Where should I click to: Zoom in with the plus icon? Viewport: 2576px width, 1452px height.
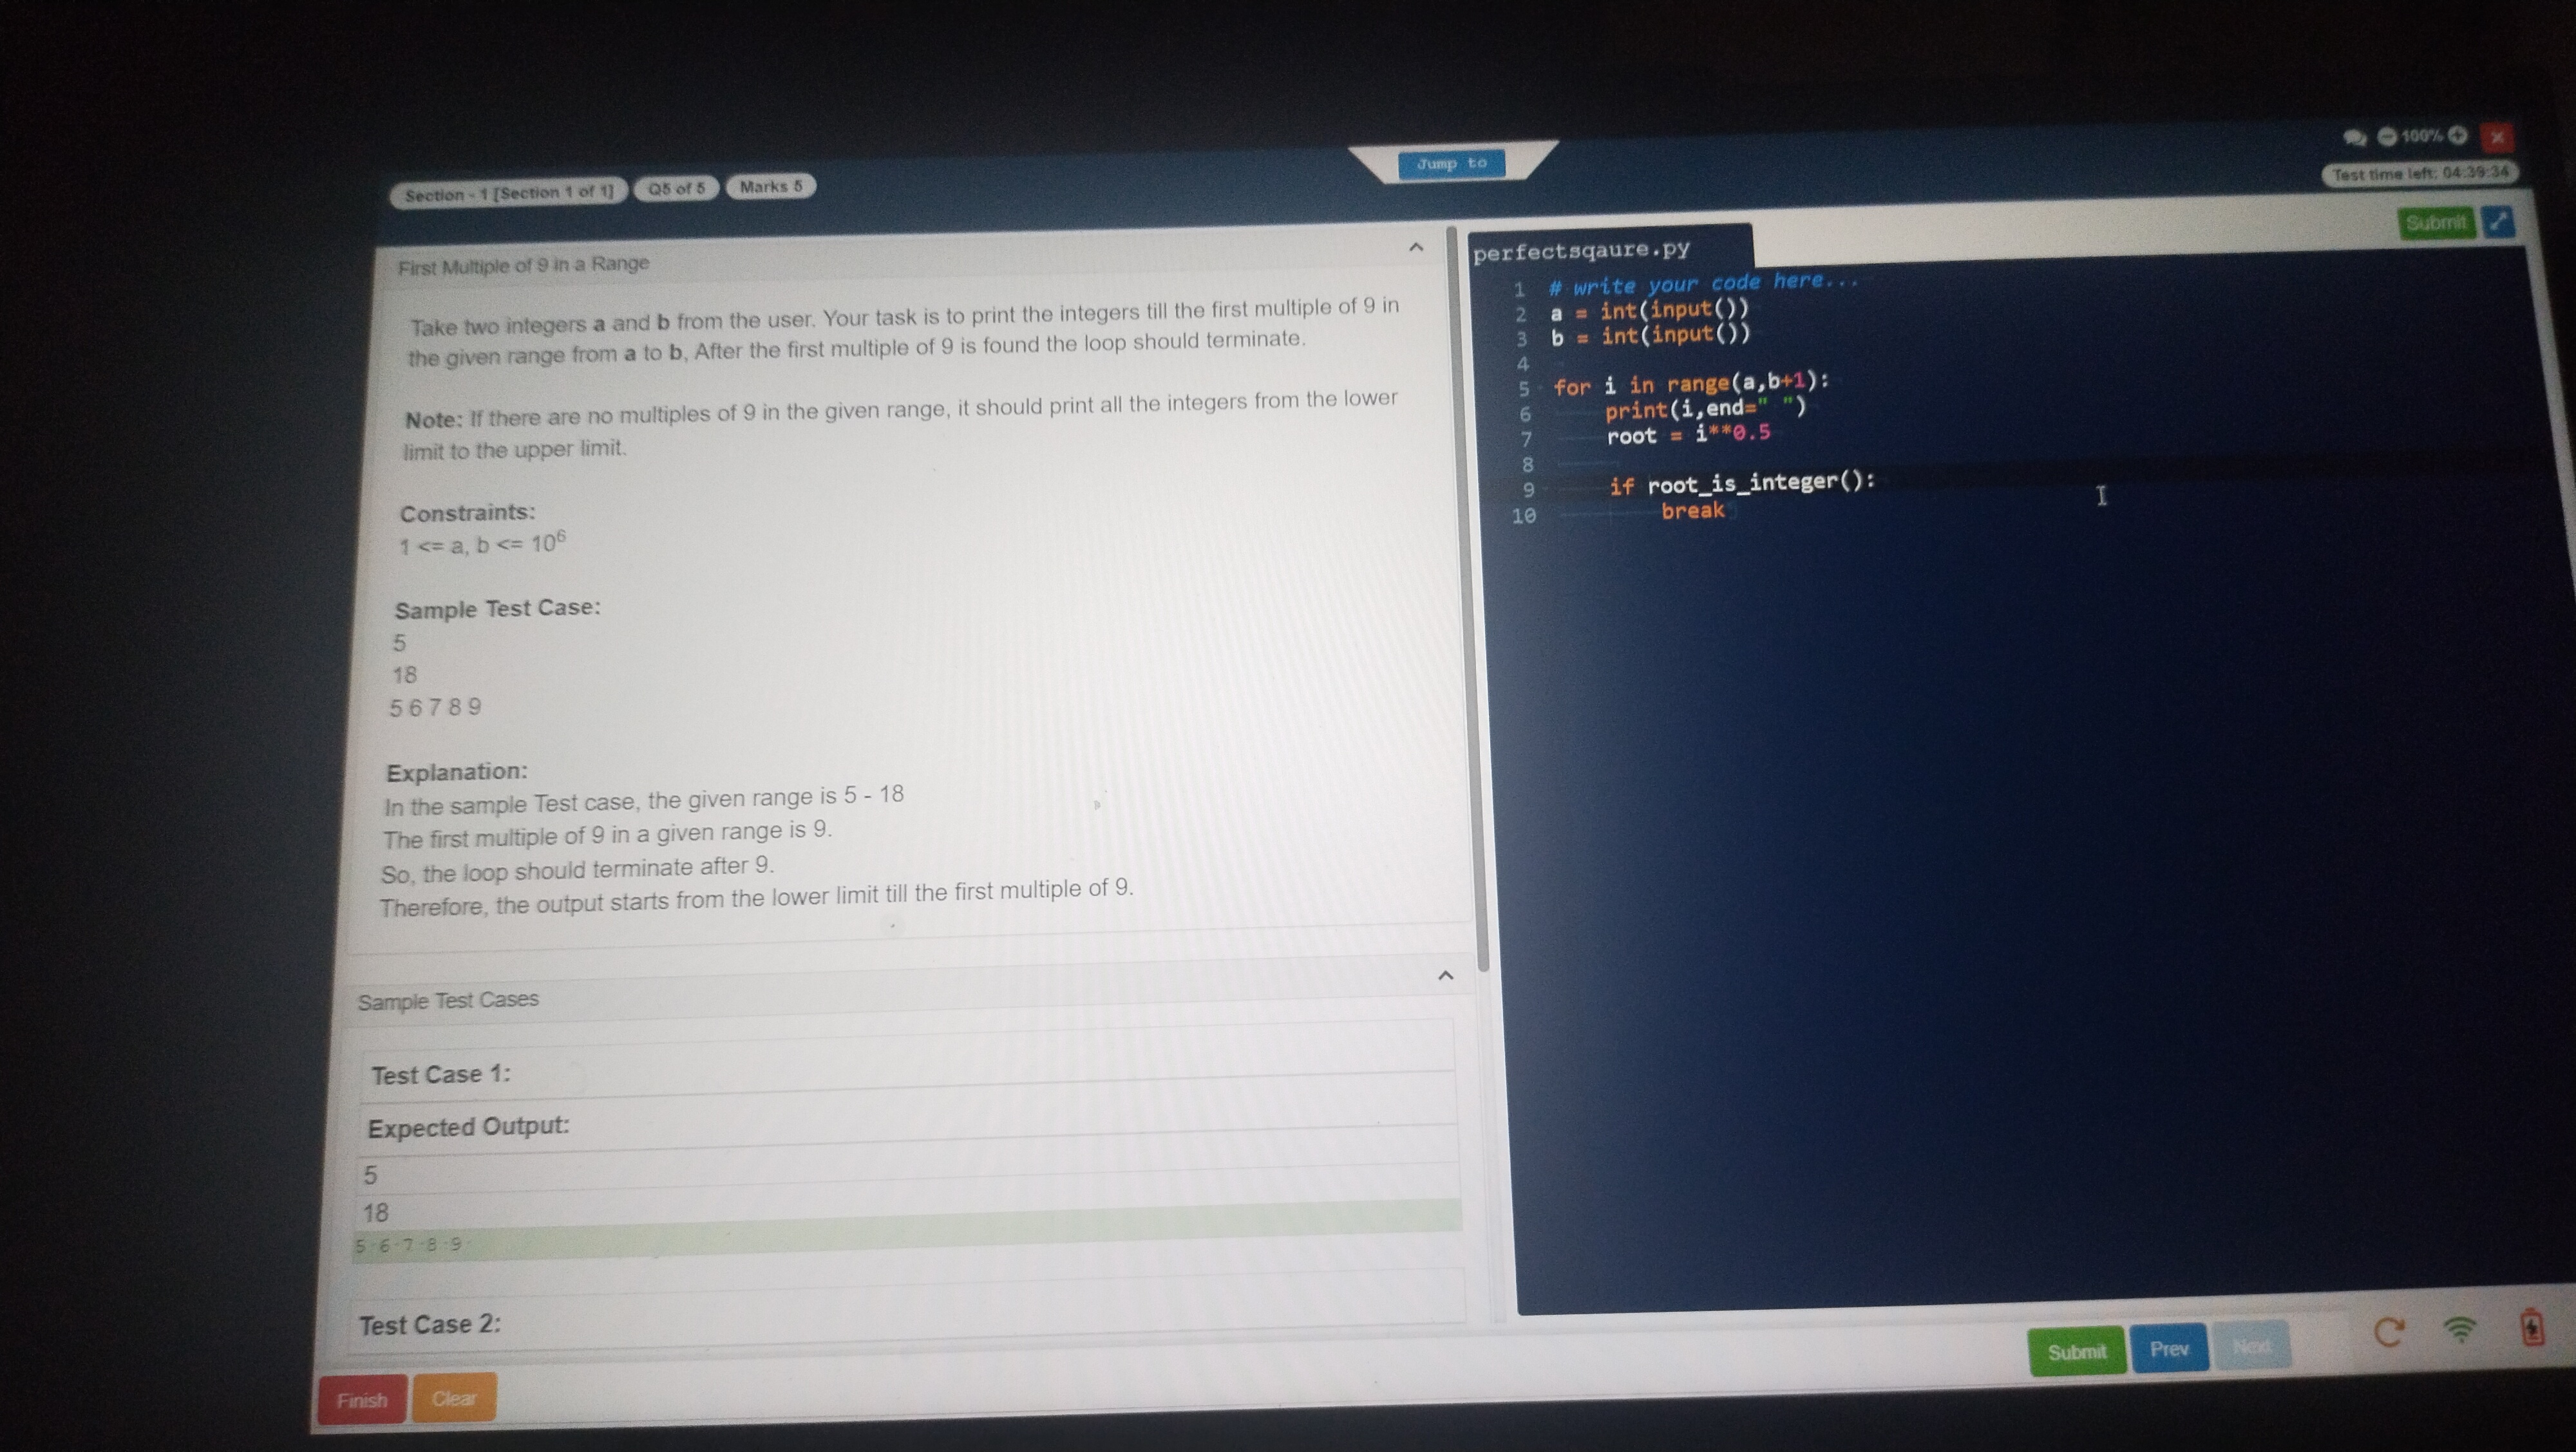click(2457, 135)
